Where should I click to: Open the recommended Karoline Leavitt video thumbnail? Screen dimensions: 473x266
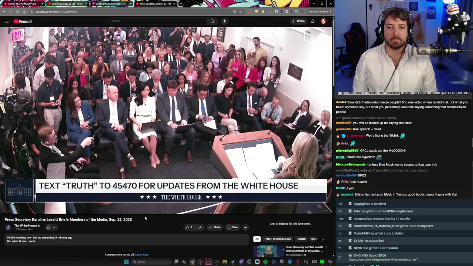tap(268, 251)
